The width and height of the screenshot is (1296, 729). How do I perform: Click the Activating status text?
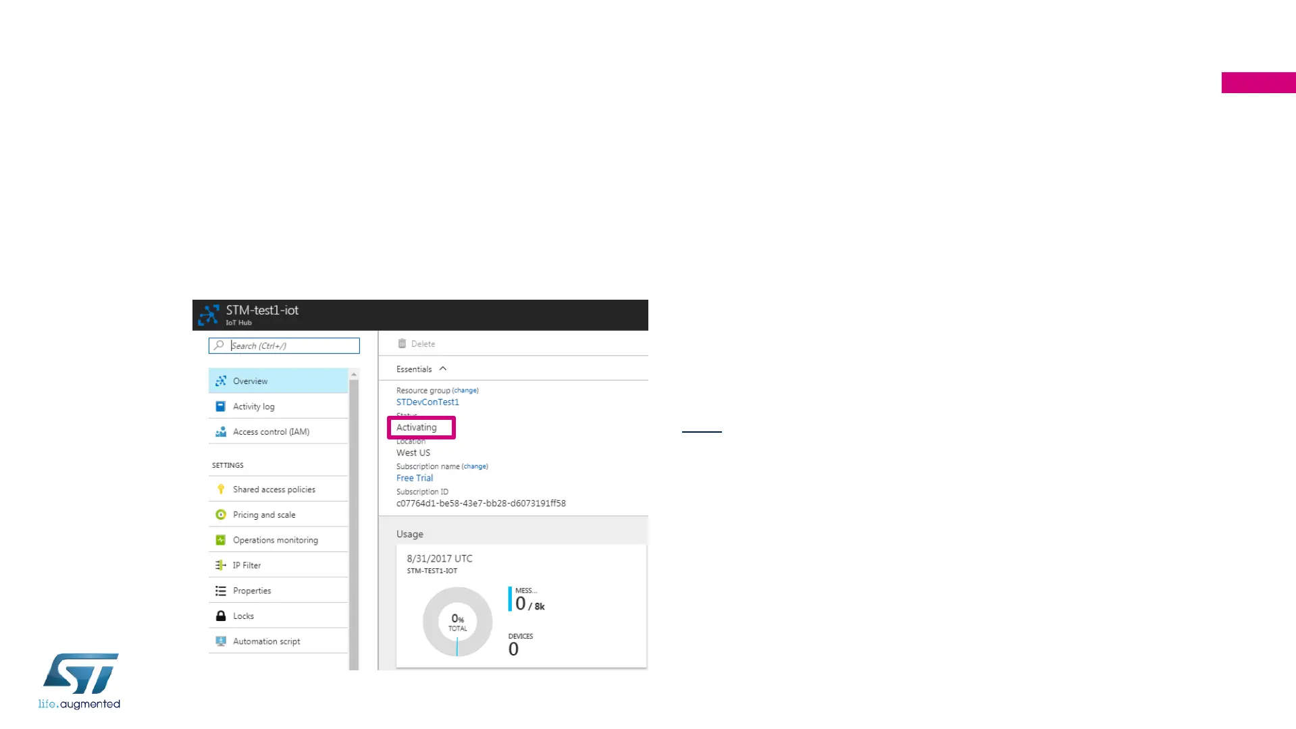coord(417,427)
